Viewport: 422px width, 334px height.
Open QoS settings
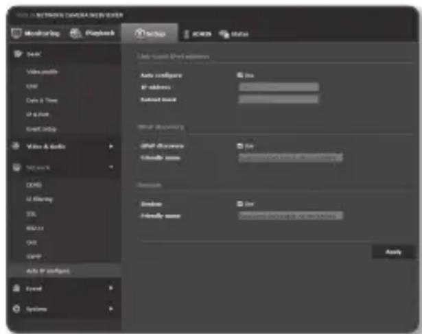coord(32,243)
